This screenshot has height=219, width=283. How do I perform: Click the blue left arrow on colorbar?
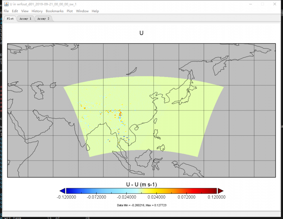tap(63, 191)
